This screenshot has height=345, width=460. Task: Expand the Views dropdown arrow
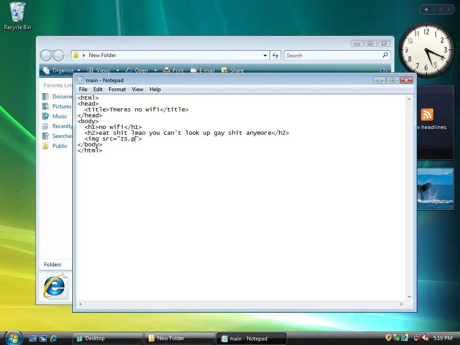118,71
